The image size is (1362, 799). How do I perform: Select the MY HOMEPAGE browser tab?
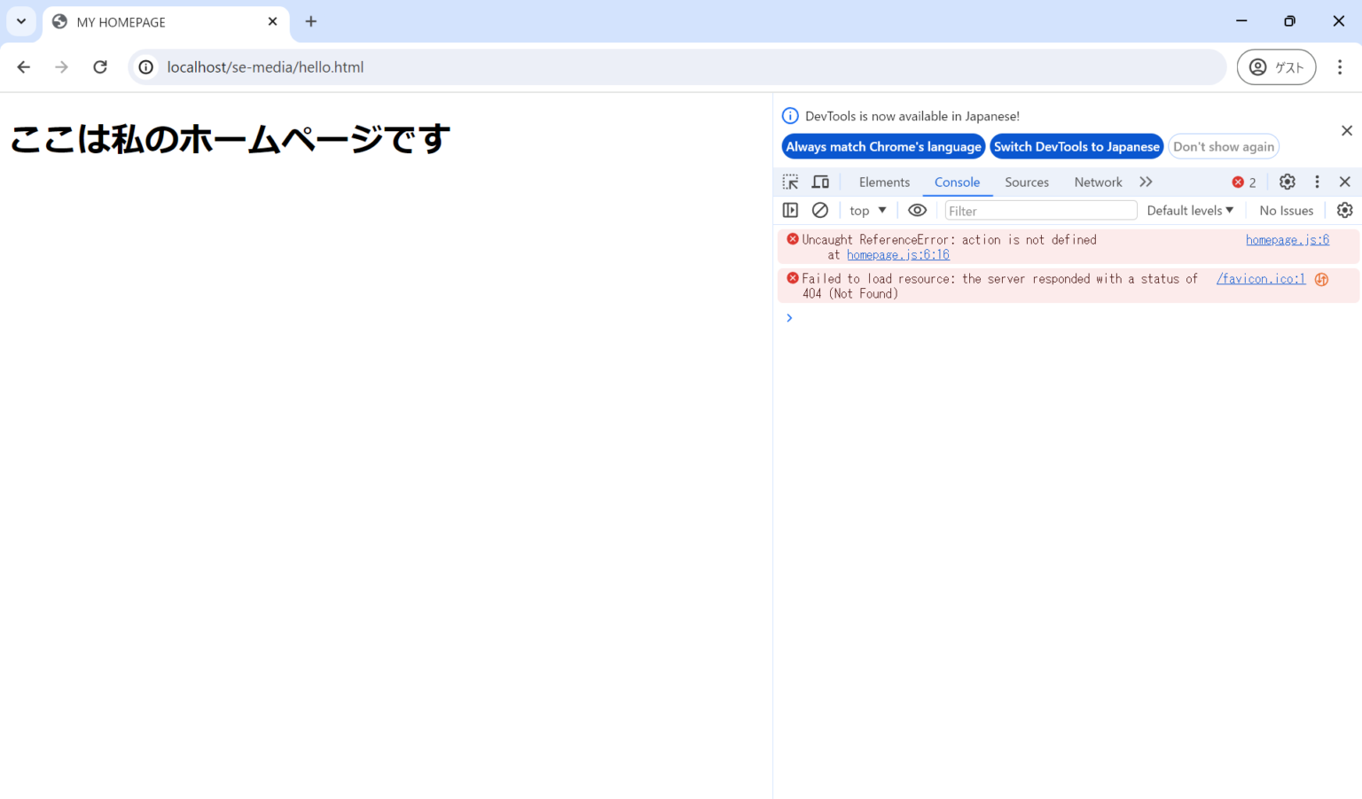click(166, 22)
